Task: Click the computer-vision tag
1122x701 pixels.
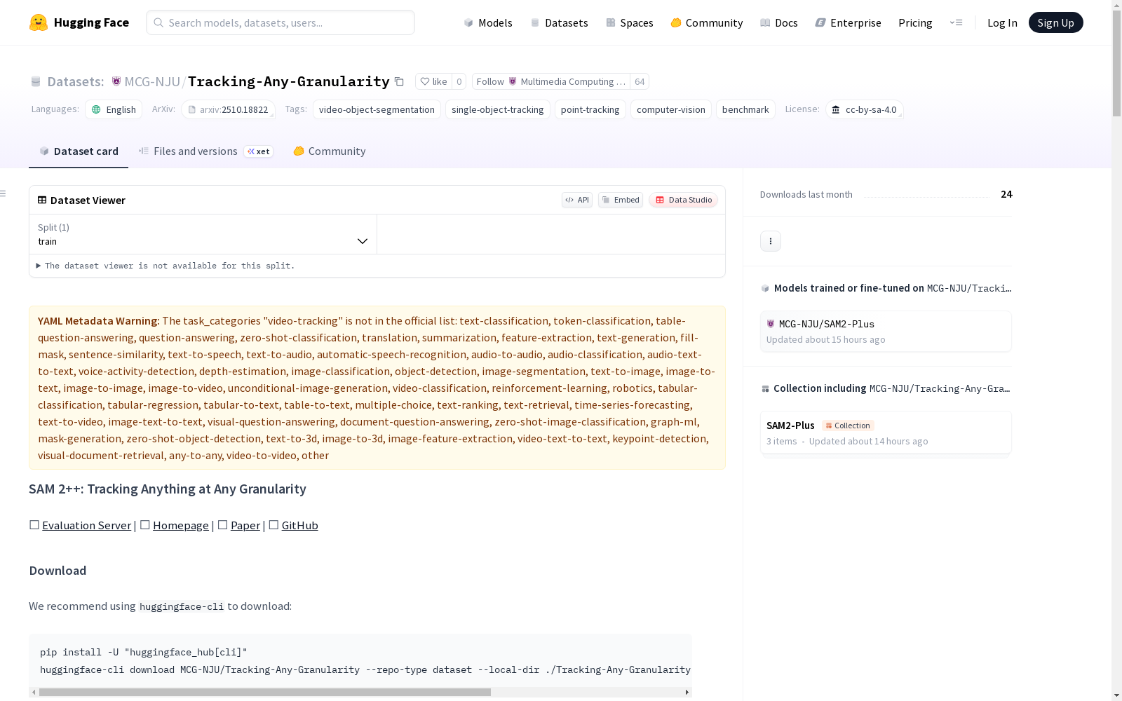Action: point(671,109)
